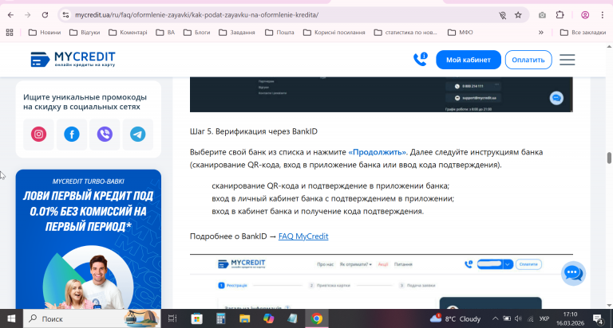Image resolution: width=613 pixels, height=328 pixels.
Task: Follow the FAQ MyCredit link
Action: (303, 236)
